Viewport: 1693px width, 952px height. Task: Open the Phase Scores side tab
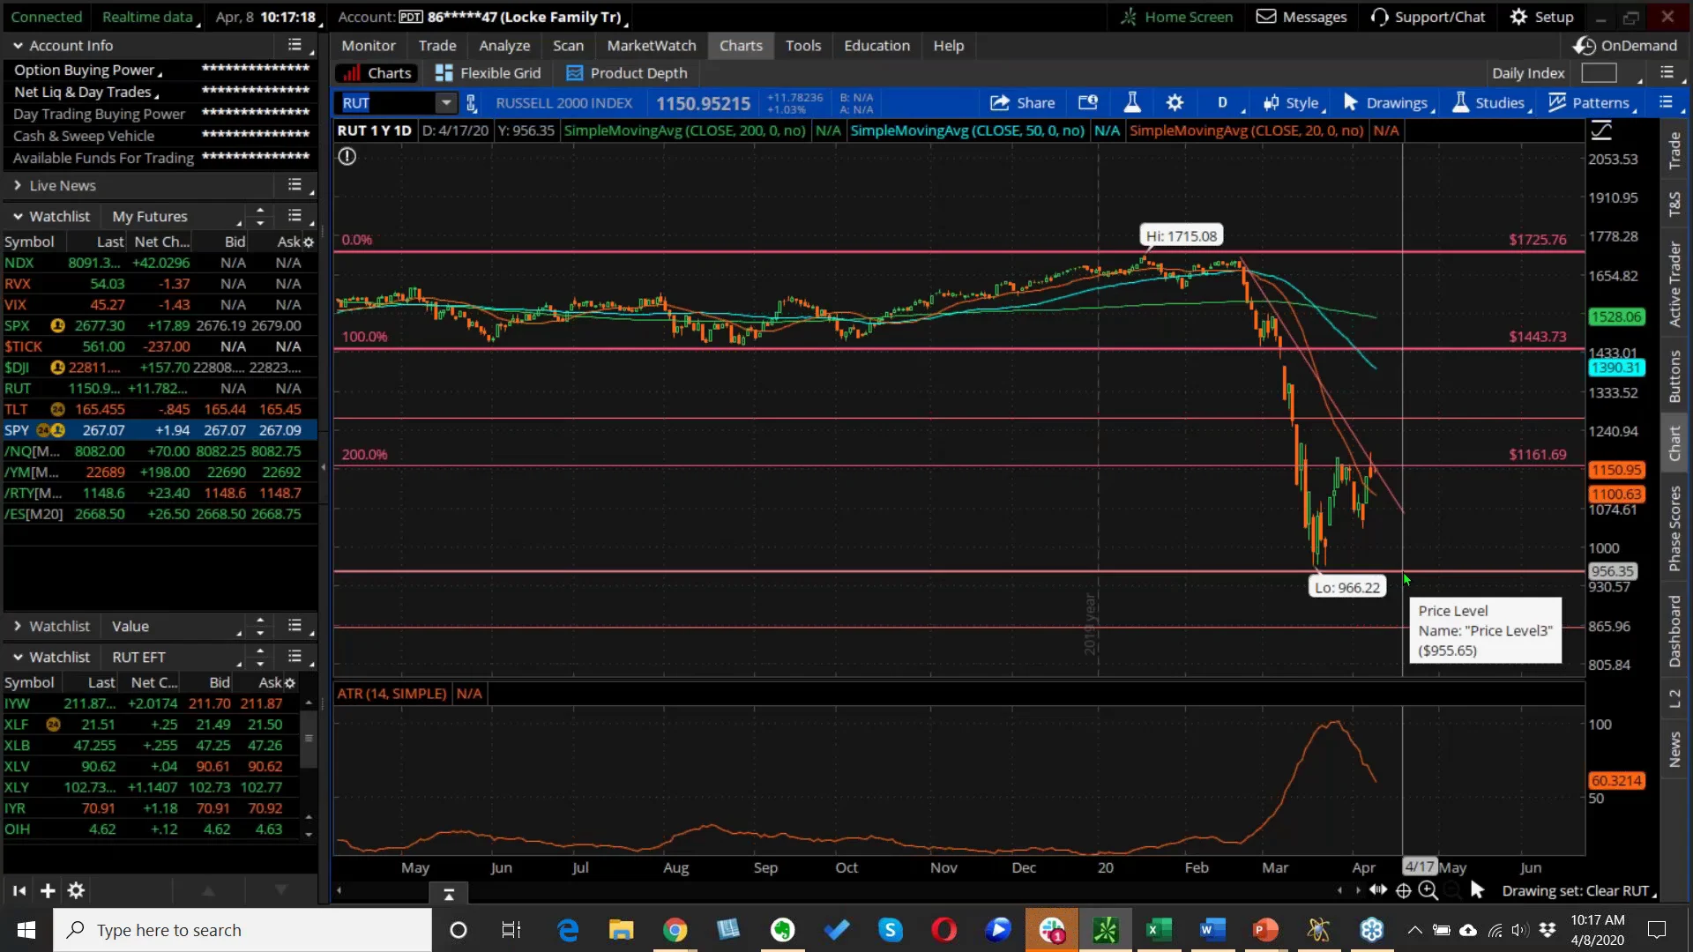pyautogui.click(x=1675, y=529)
